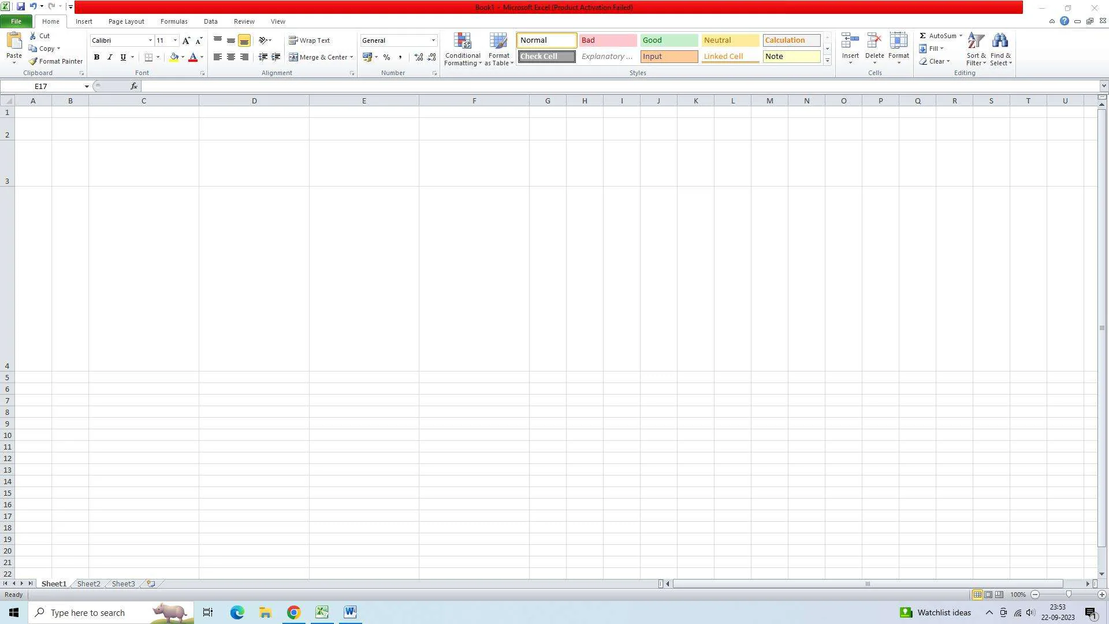Toggle Italic formatting on selected cell
This screenshot has height=624, width=1109.
tap(109, 57)
